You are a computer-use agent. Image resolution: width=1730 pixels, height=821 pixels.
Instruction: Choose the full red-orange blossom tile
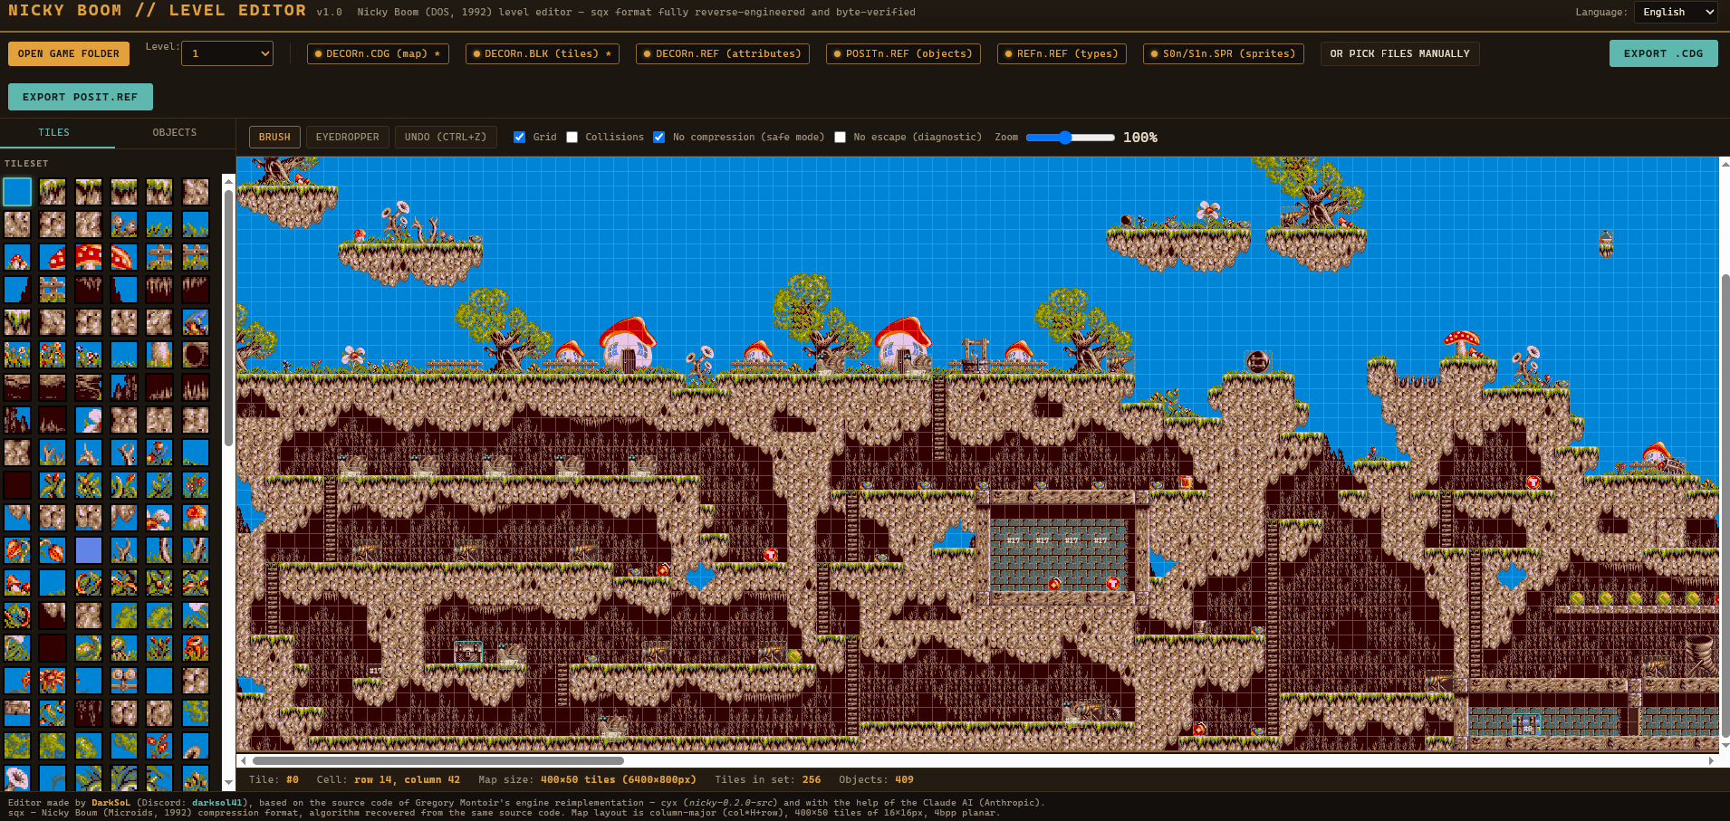click(53, 681)
